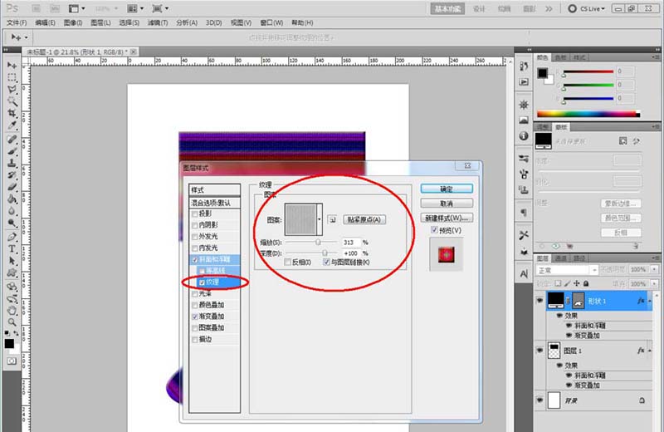Open the layer fill dropdown arrow
Screen dimensions: 664x432
[655, 283]
